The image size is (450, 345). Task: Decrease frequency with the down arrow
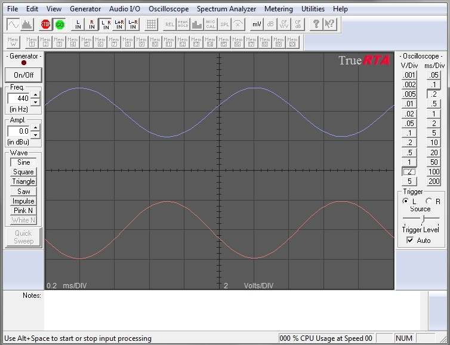(35, 102)
